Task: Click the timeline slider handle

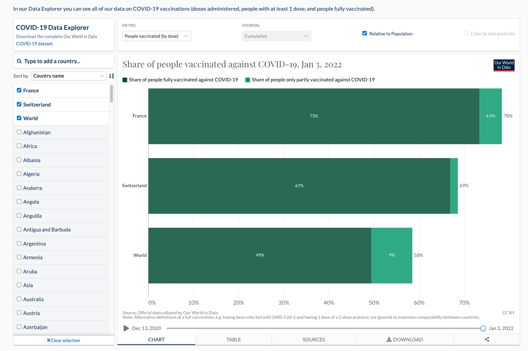Action: [x=483, y=328]
